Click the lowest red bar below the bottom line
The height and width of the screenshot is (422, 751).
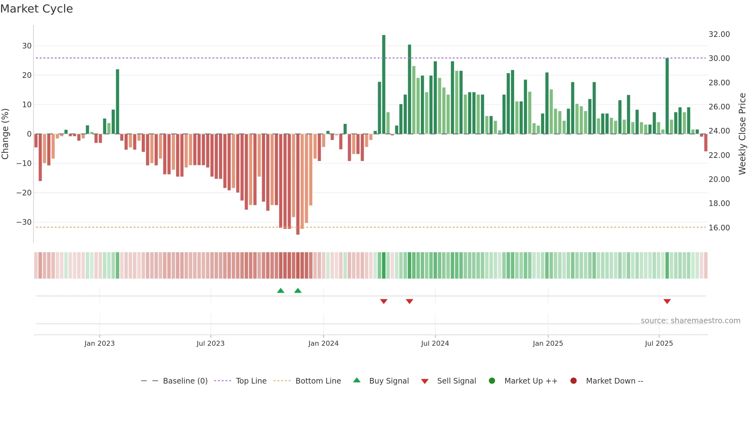click(x=298, y=184)
